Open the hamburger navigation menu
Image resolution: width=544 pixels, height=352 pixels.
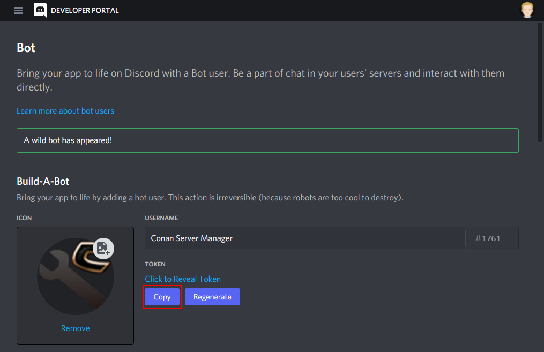click(x=19, y=10)
